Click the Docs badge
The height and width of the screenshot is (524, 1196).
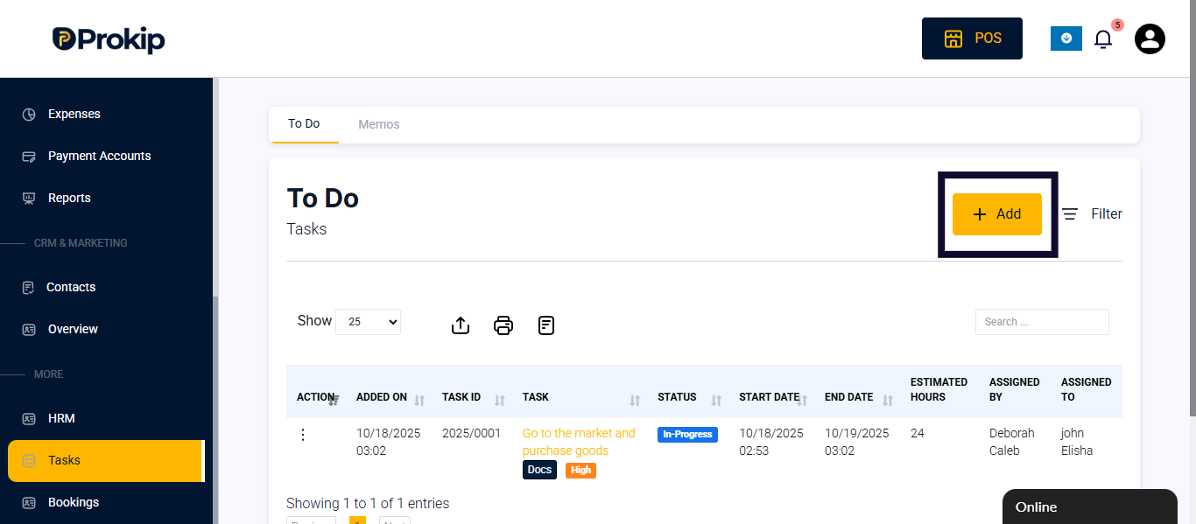click(539, 470)
